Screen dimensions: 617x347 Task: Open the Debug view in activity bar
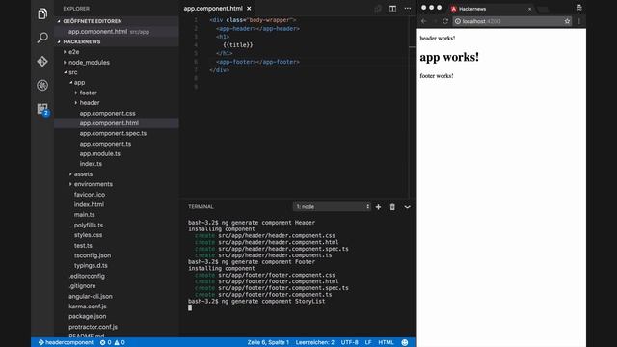click(x=42, y=85)
